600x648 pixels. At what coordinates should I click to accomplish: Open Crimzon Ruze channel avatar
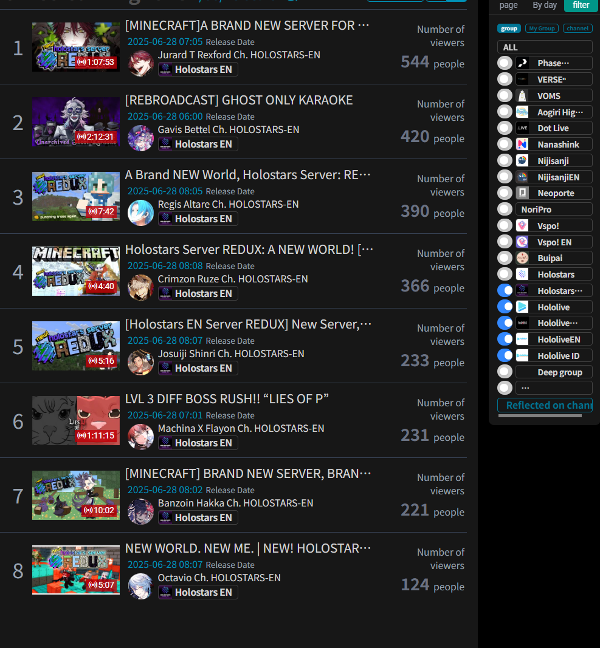[x=140, y=288]
